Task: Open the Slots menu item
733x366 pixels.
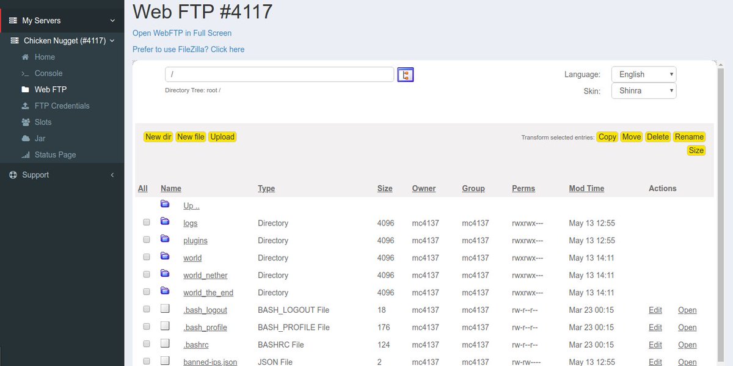Action: pyautogui.click(x=43, y=122)
